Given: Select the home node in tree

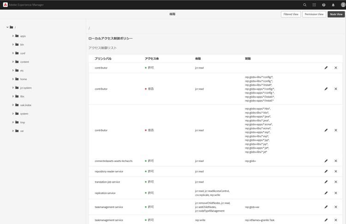Looking at the screenshot, I should click(24, 79).
